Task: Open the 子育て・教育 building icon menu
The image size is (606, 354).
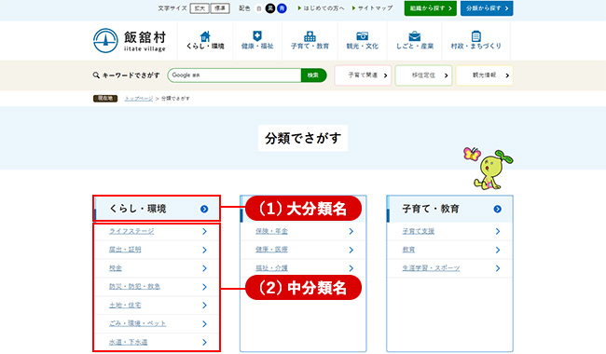Action: (x=310, y=40)
